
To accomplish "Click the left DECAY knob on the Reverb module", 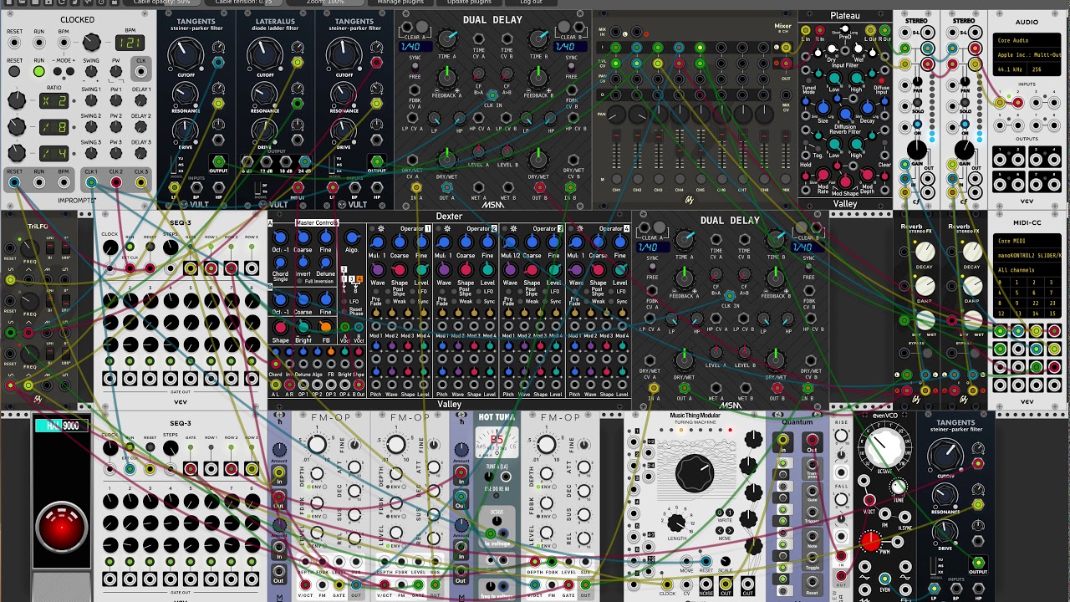I will tap(925, 252).
